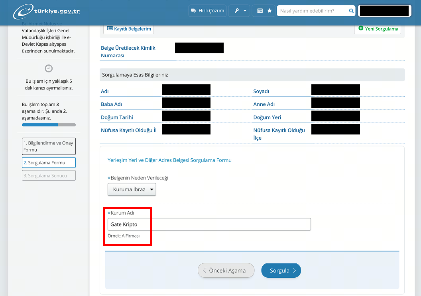Screen dimensions: 421x296
Task: Click the Soyadı label
Action: point(261,92)
